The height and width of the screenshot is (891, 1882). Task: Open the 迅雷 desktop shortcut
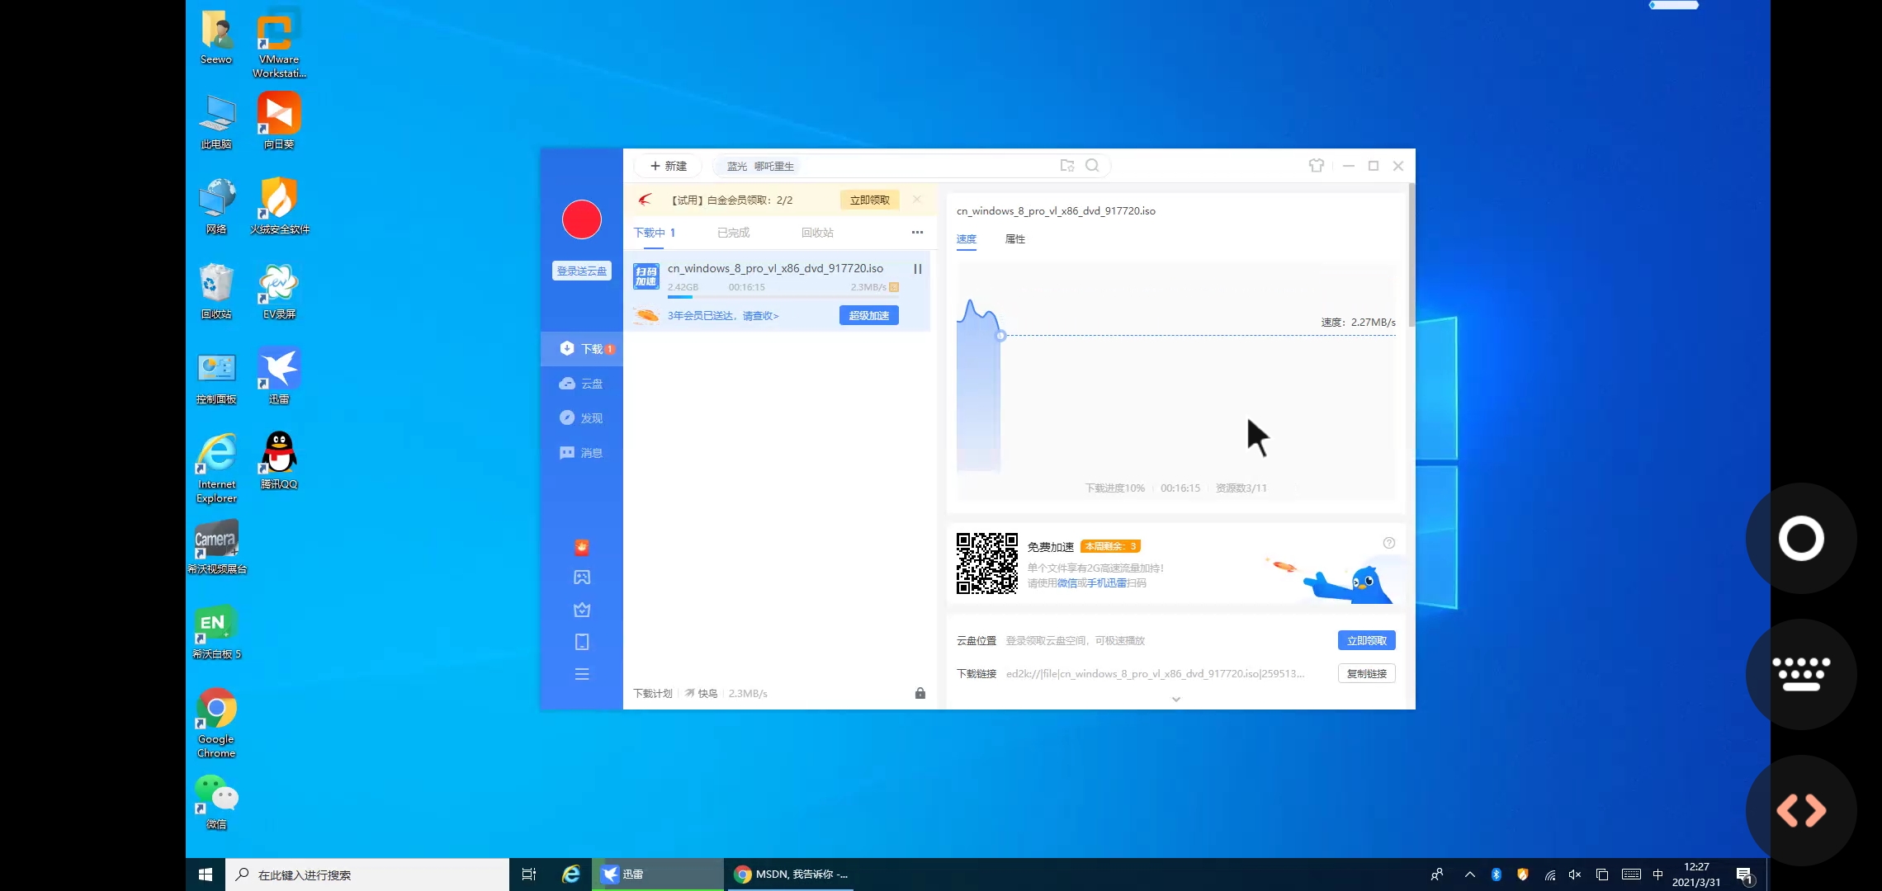point(279,375)
